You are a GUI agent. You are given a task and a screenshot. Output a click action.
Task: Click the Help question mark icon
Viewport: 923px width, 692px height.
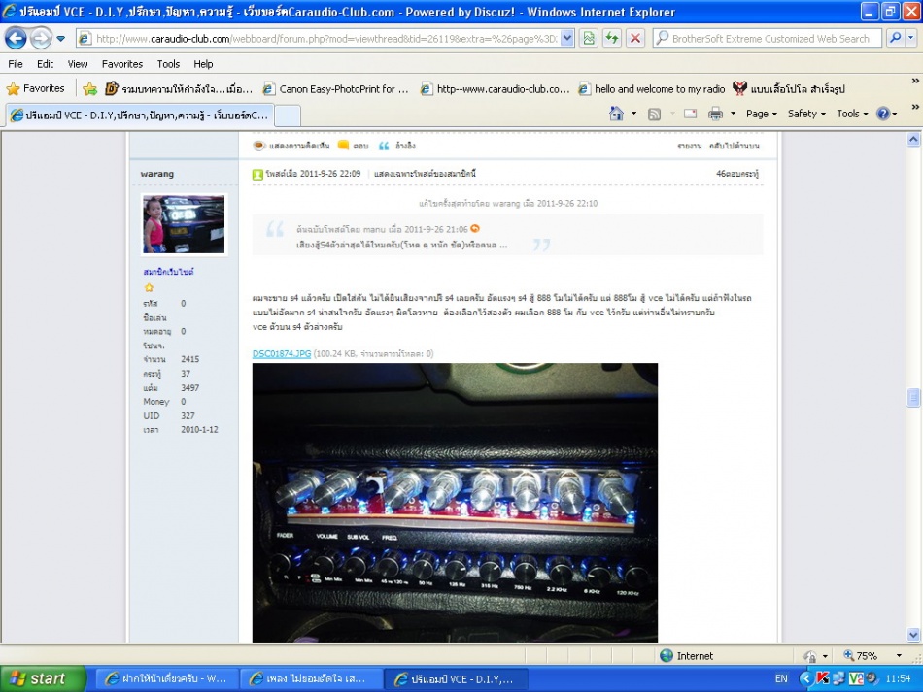click(883, 114)
